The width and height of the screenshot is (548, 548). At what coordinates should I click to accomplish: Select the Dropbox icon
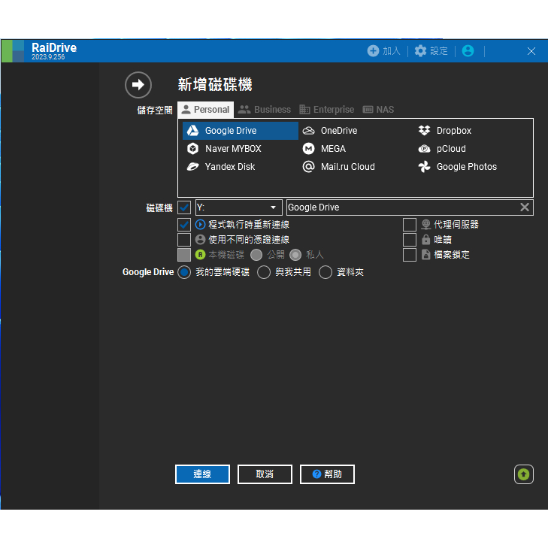[x=424, y=131]
